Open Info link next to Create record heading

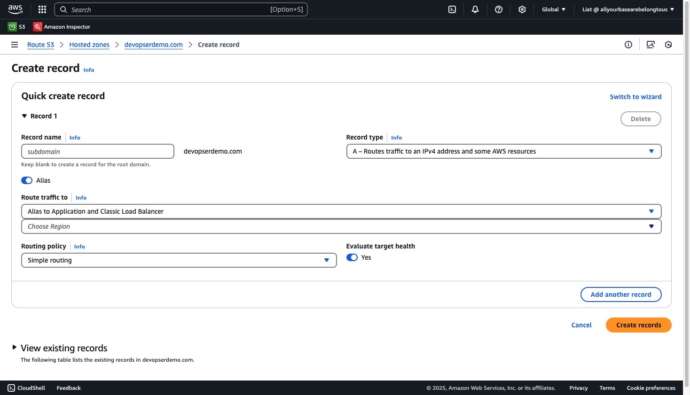(x=89, y=70)
